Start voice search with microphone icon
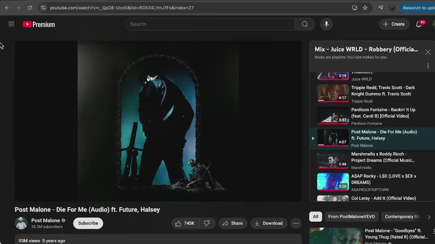 [x=326, y=24]
